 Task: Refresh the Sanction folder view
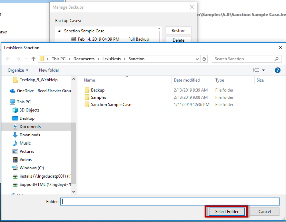coord(204,59)
